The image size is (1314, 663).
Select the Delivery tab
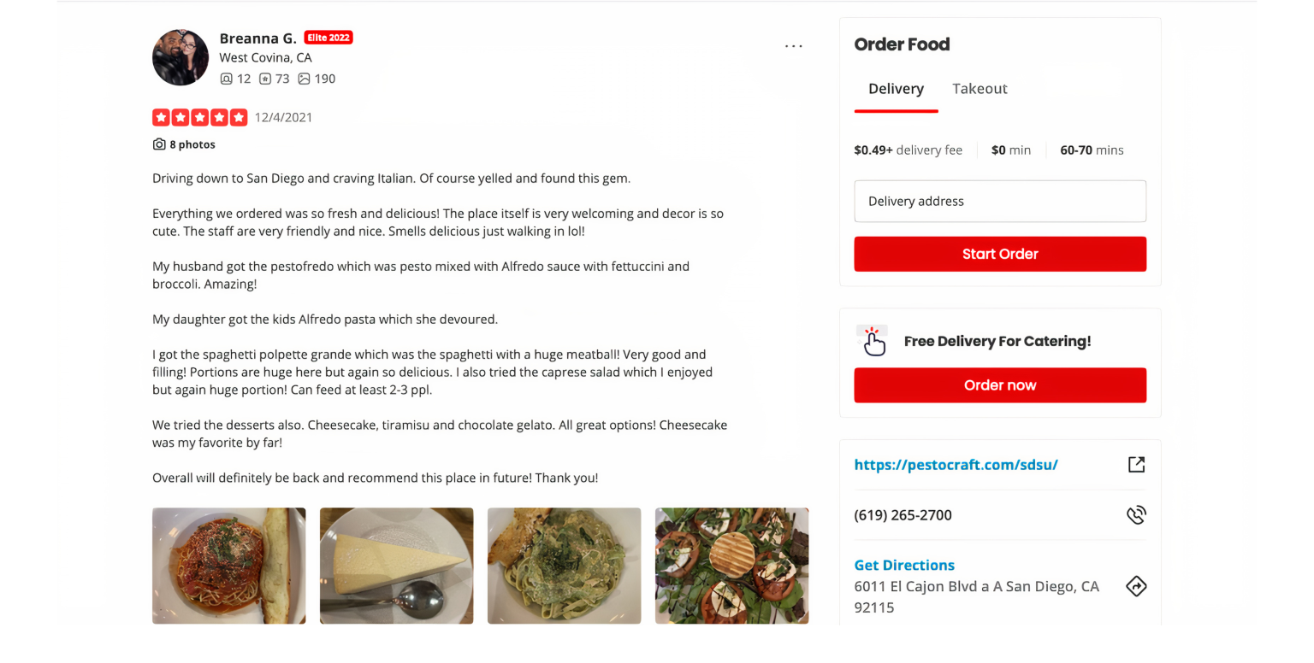pyautogui.click(x=896, y=89)
